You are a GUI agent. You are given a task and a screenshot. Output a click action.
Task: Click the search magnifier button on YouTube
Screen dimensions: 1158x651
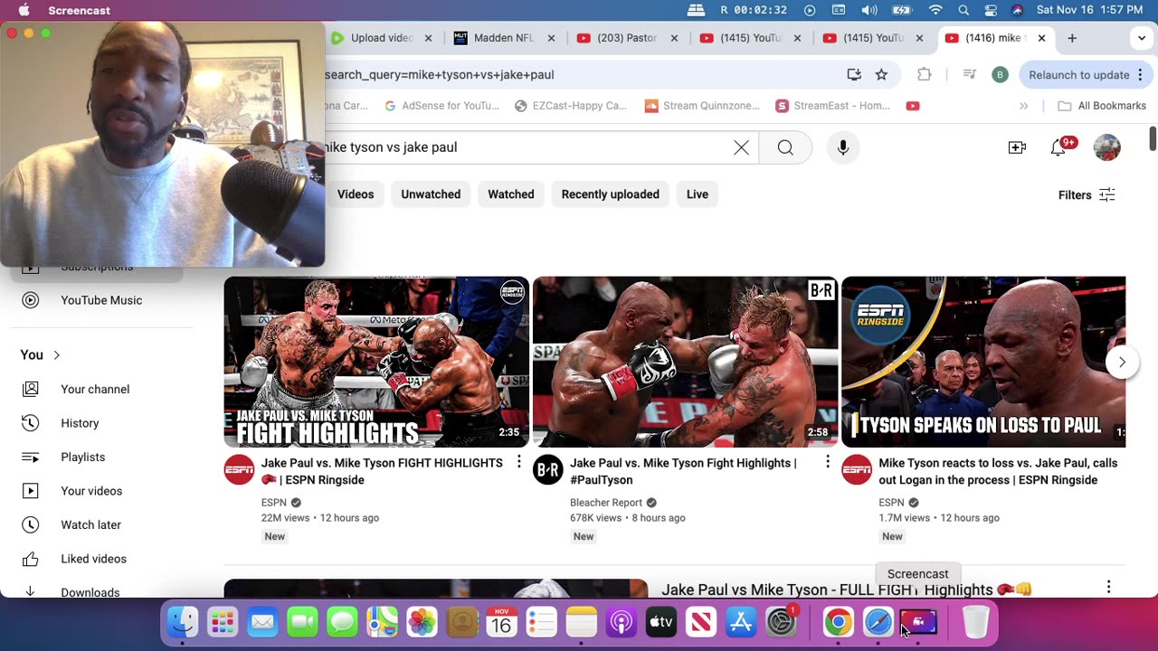785,147
